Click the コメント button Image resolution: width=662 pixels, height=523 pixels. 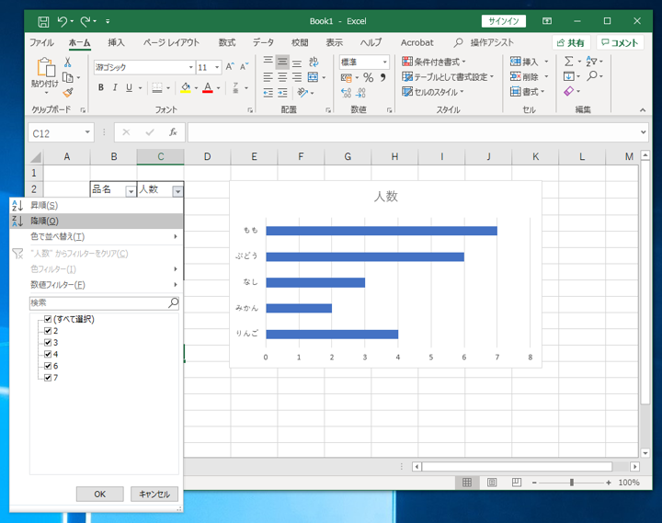621,42
